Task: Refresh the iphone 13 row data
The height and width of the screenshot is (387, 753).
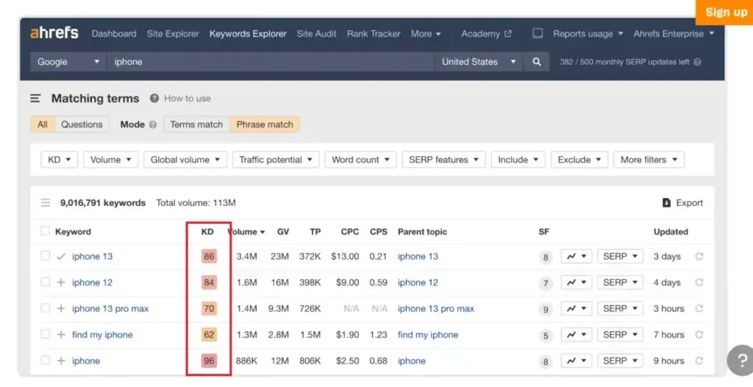Action: 699,256
